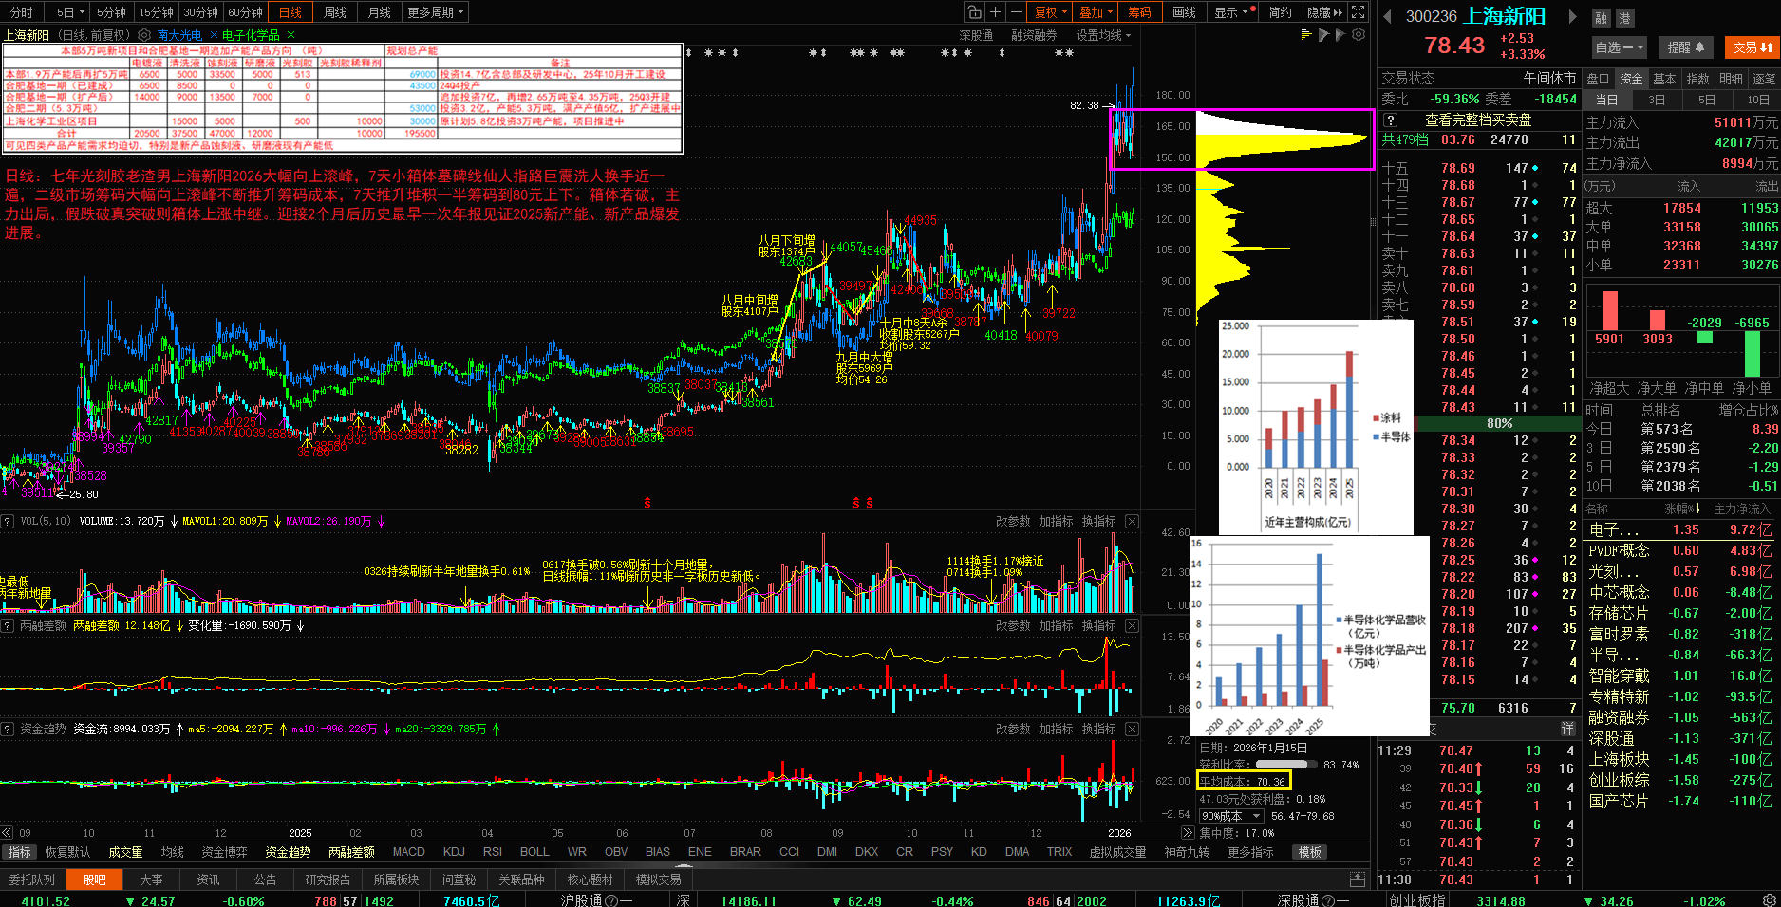The width and height of the screenshot is (1781, 907).
Task: Close the 资金趋势 indicator panel
Action: tap(1132, 730)
